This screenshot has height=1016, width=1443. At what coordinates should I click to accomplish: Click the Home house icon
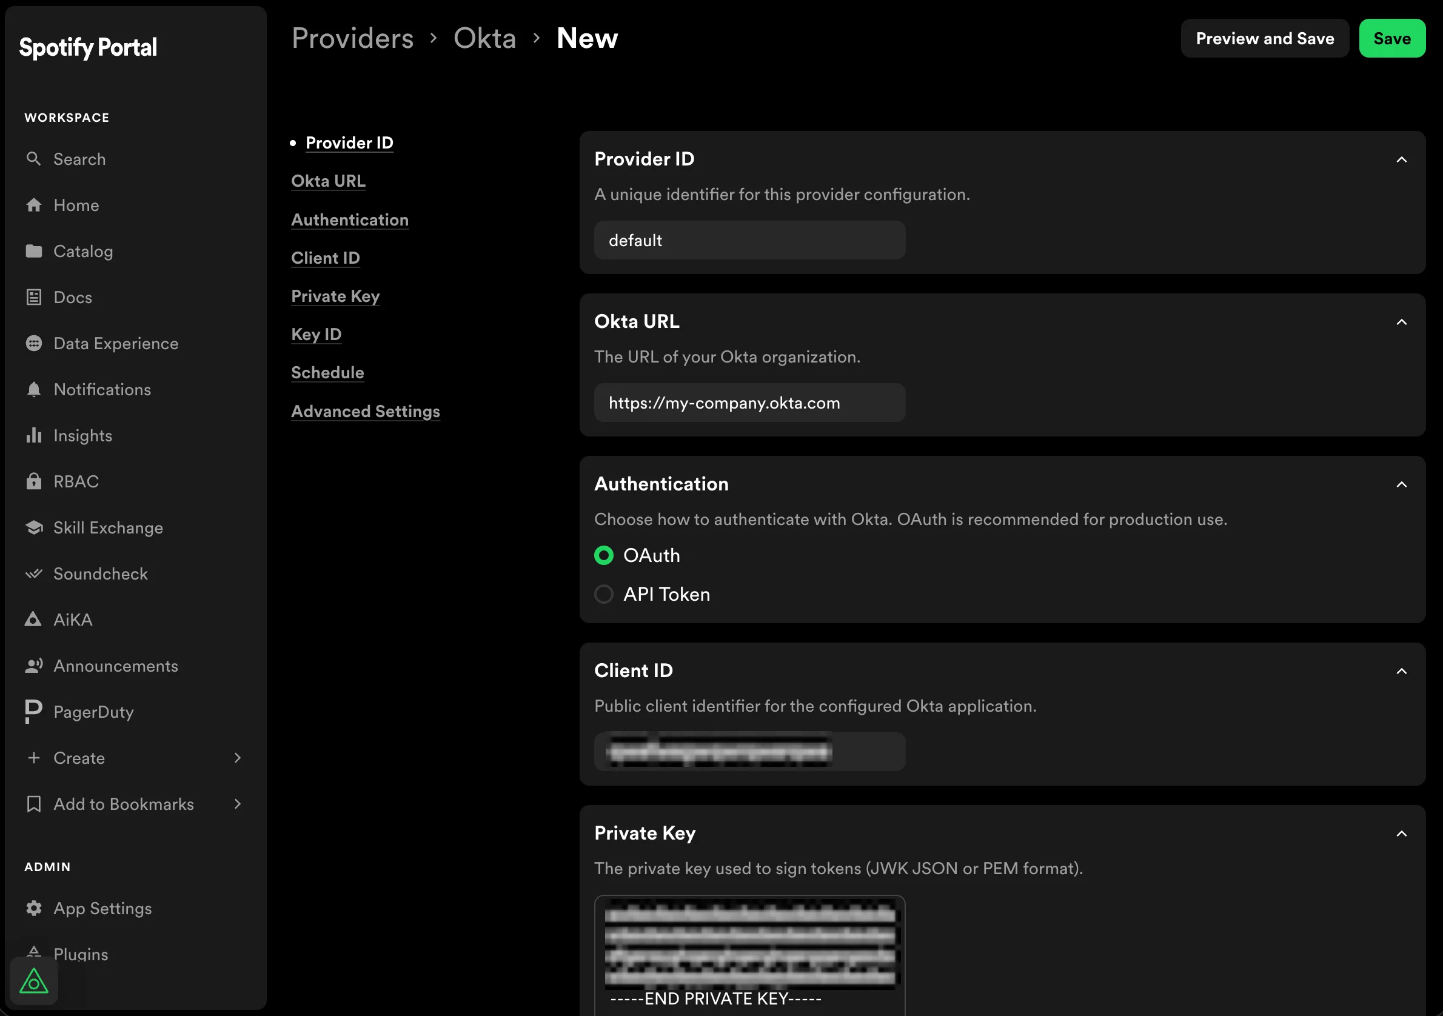click(34, 205)
